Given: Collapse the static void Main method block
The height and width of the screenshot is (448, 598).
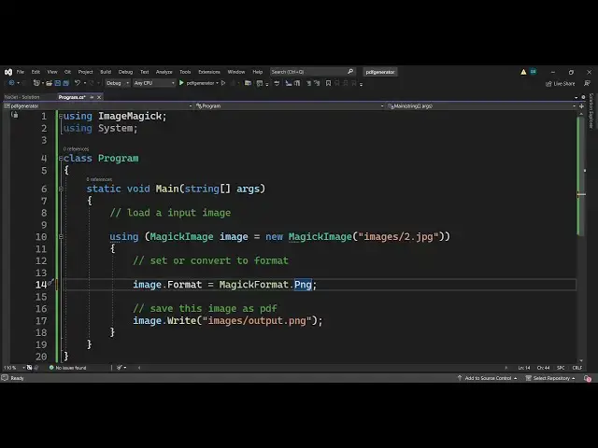Looking at the screenshot, I should click(x=61, y=189).
